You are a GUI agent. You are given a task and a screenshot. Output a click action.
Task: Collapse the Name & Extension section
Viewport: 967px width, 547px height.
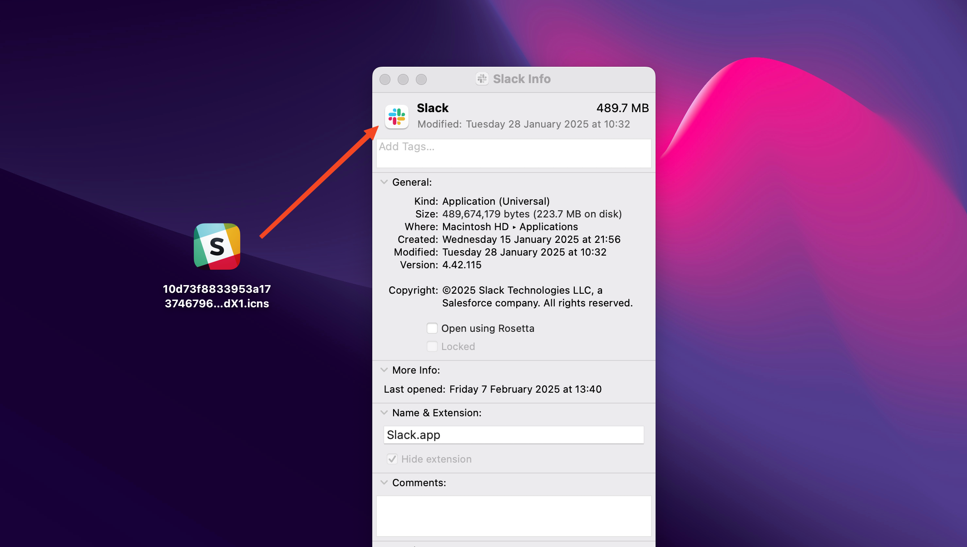coord(384,413)
